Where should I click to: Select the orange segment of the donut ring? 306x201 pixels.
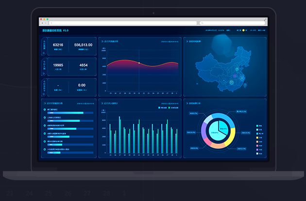[218, 146]
